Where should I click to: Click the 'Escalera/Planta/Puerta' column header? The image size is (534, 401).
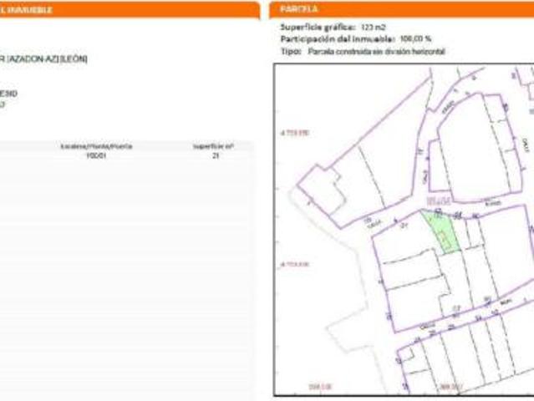96,146
